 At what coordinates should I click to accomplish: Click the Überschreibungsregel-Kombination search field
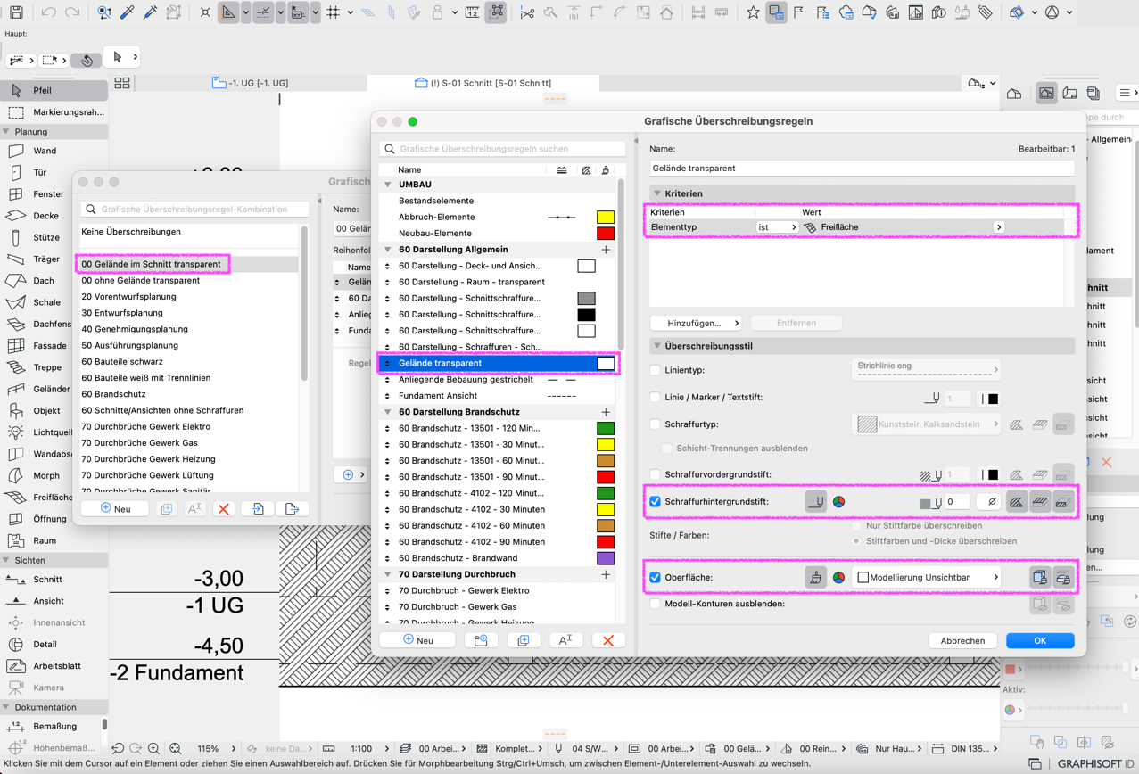coord(194,209)
